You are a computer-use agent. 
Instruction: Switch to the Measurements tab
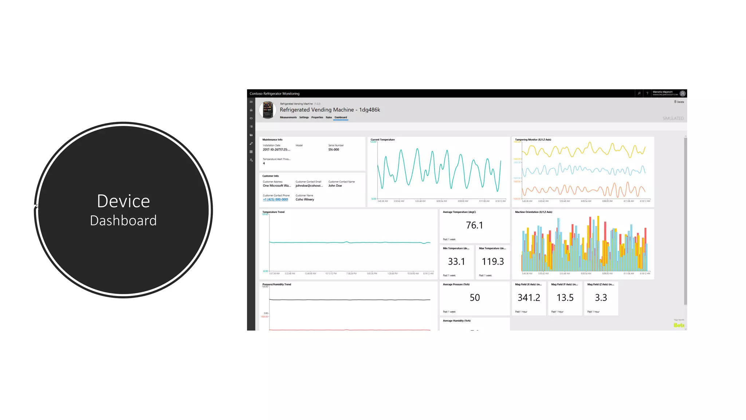(x=288, y=117)
